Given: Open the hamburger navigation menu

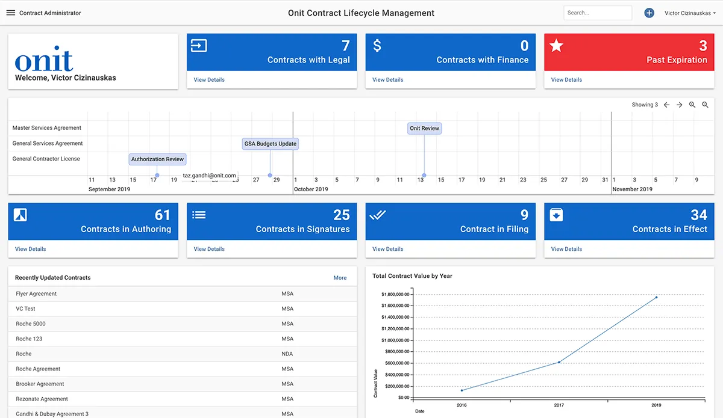Looking at the screenshot, I should click(11, 13).
